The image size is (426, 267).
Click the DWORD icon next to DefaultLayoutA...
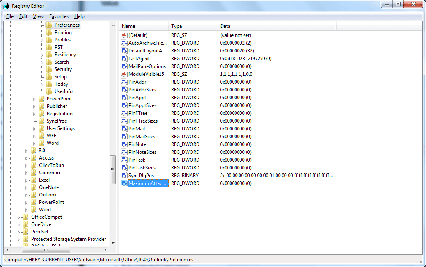coord(124,50)
